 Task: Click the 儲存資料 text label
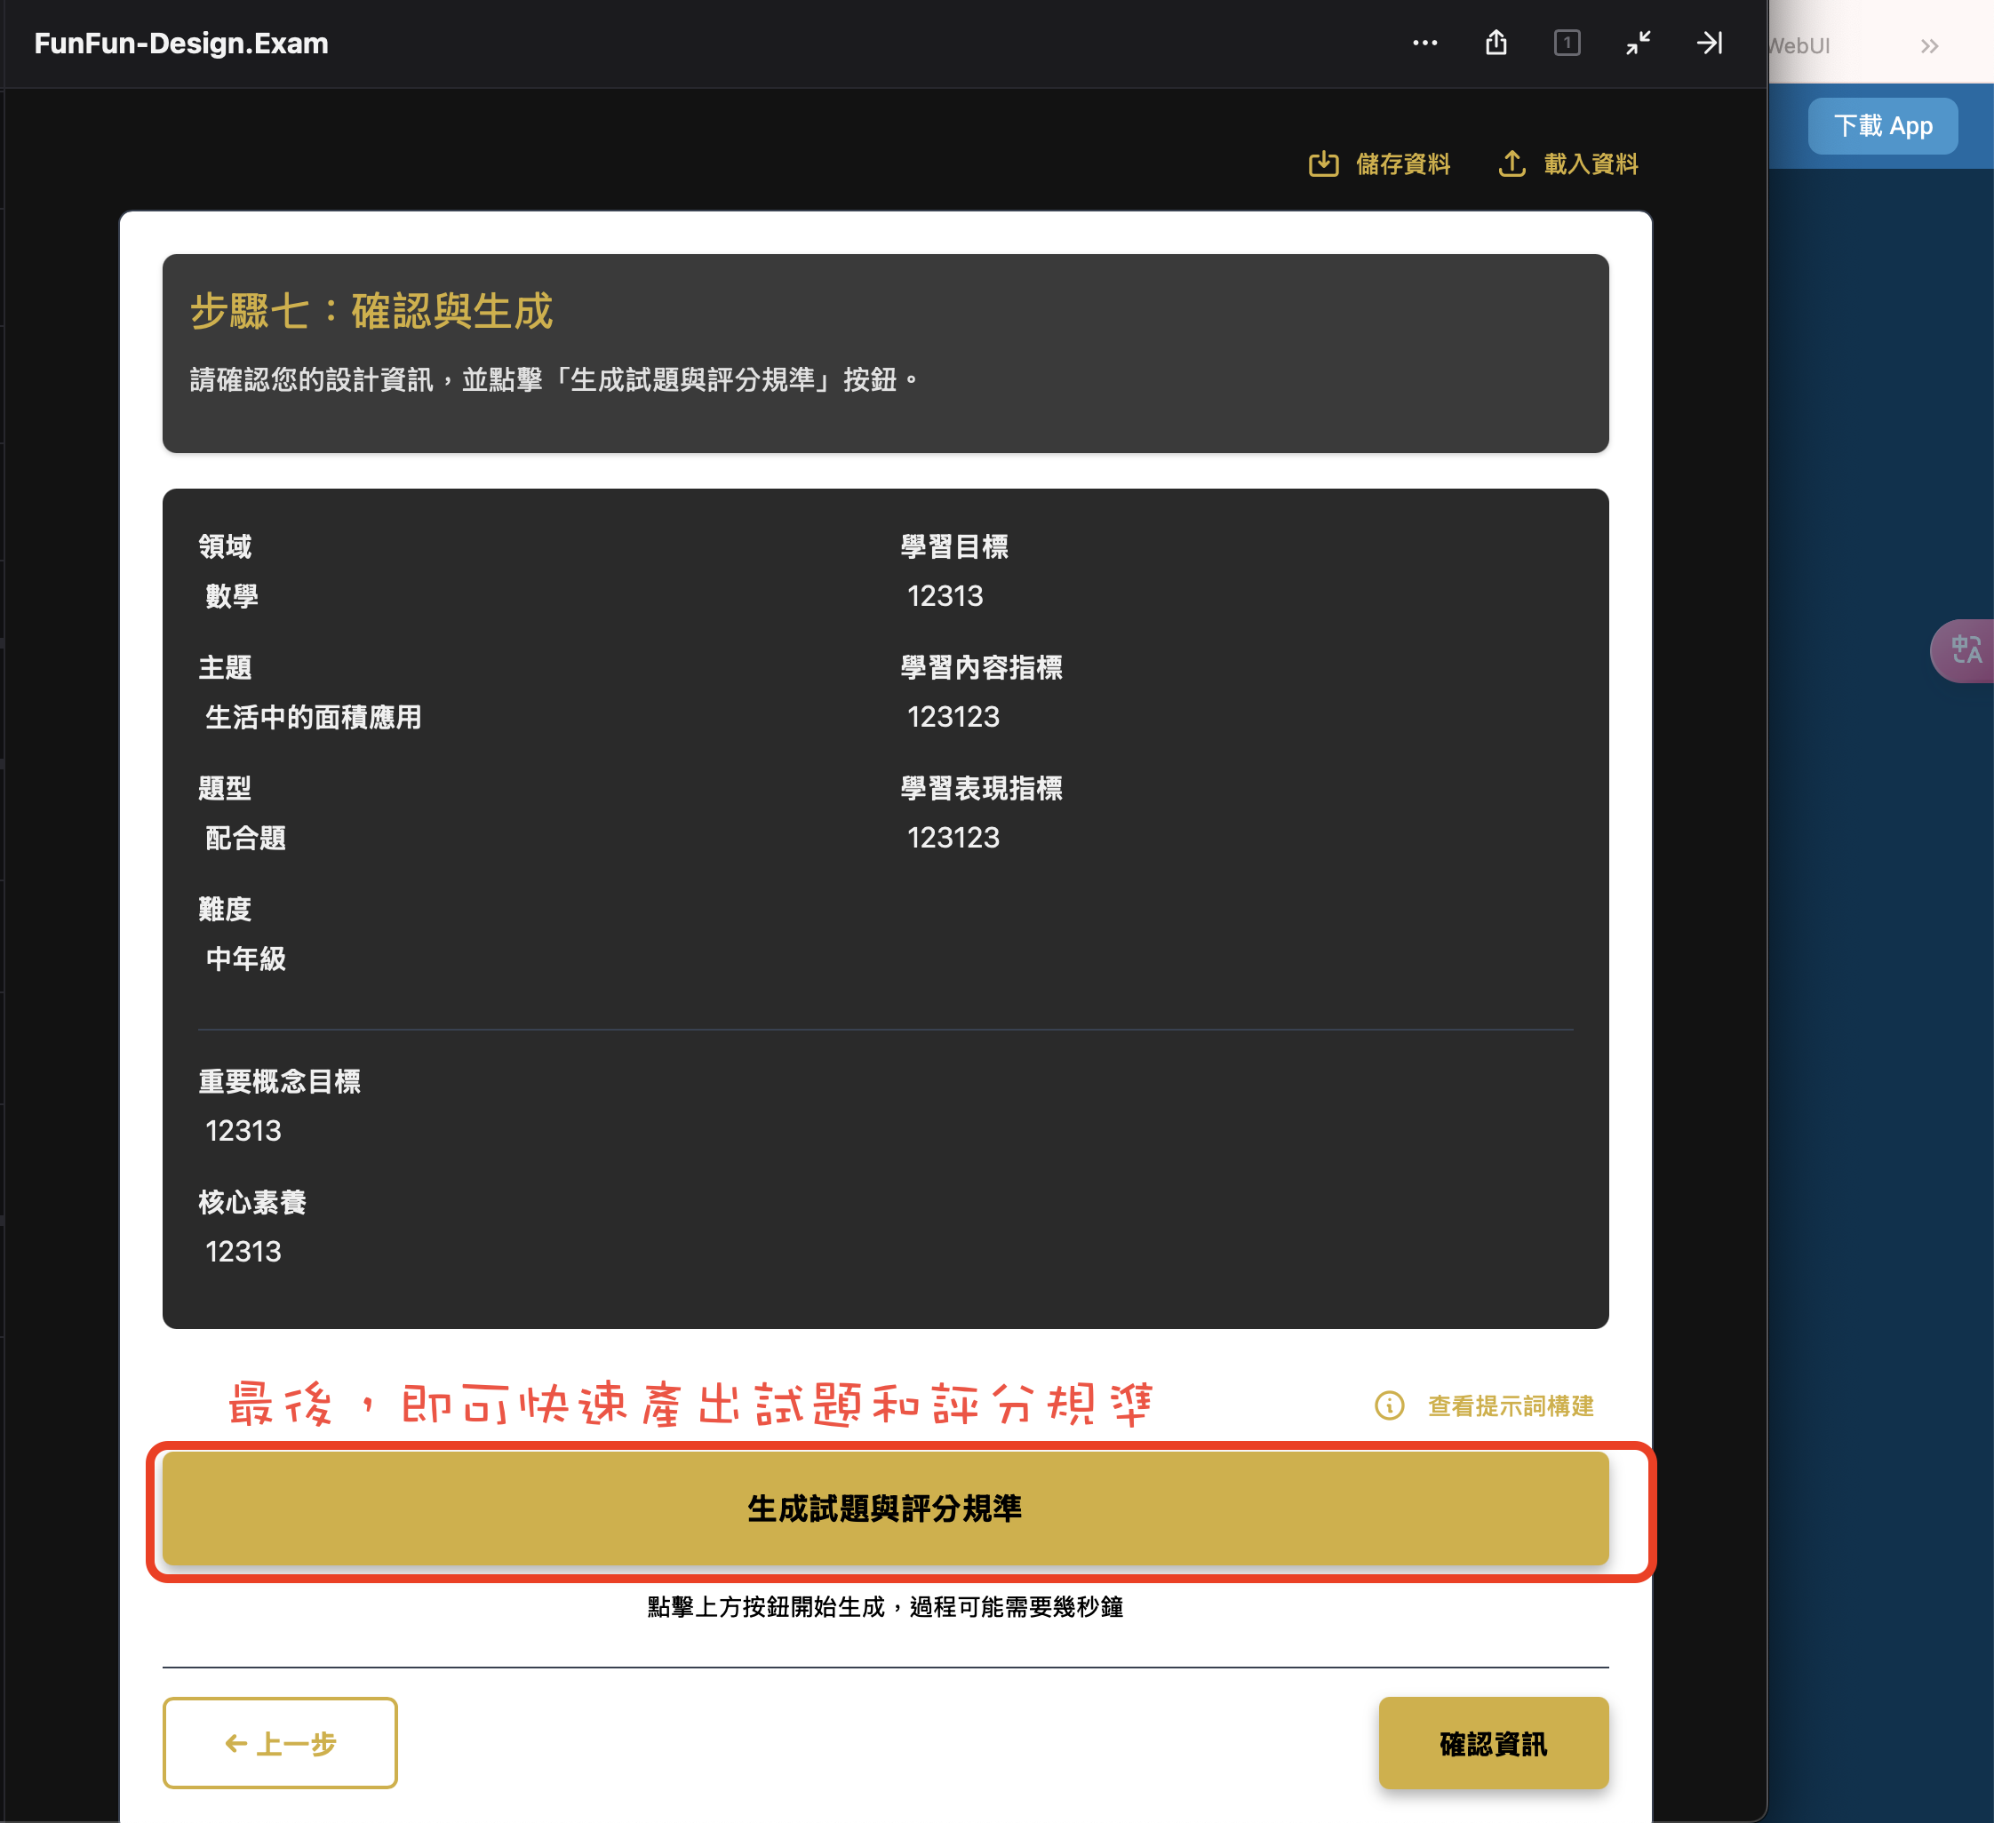tap(1402, 163)
